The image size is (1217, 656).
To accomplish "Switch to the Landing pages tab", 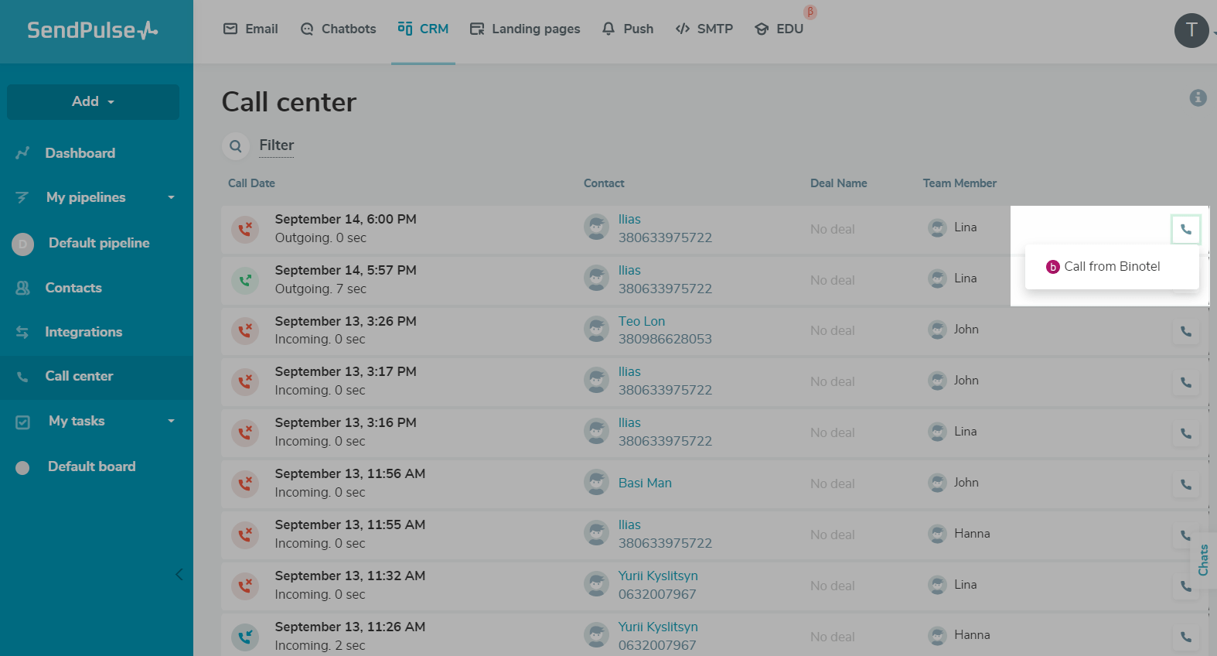I will tap(525, 29).
